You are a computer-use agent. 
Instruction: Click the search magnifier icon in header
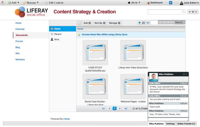[x=183, y=12]
